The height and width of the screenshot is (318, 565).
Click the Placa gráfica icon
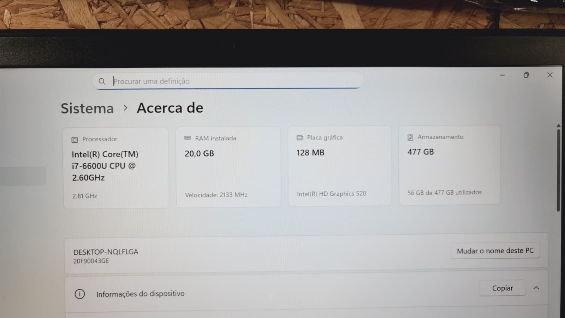(x=300, y=137)
